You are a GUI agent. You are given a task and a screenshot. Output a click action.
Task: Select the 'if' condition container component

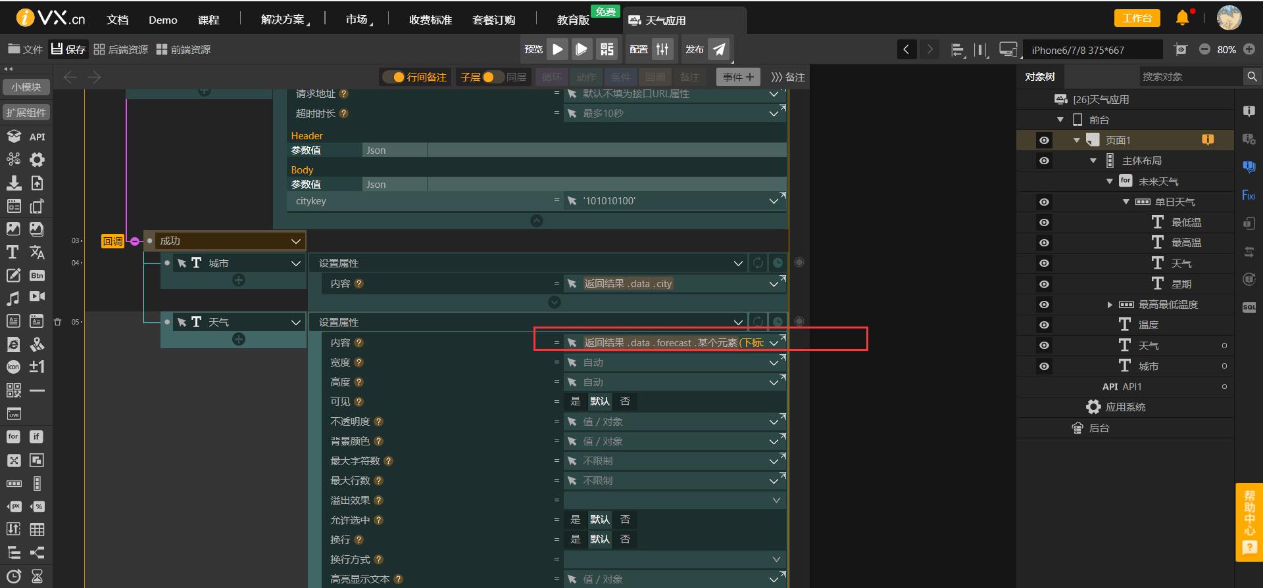point(36,436)
